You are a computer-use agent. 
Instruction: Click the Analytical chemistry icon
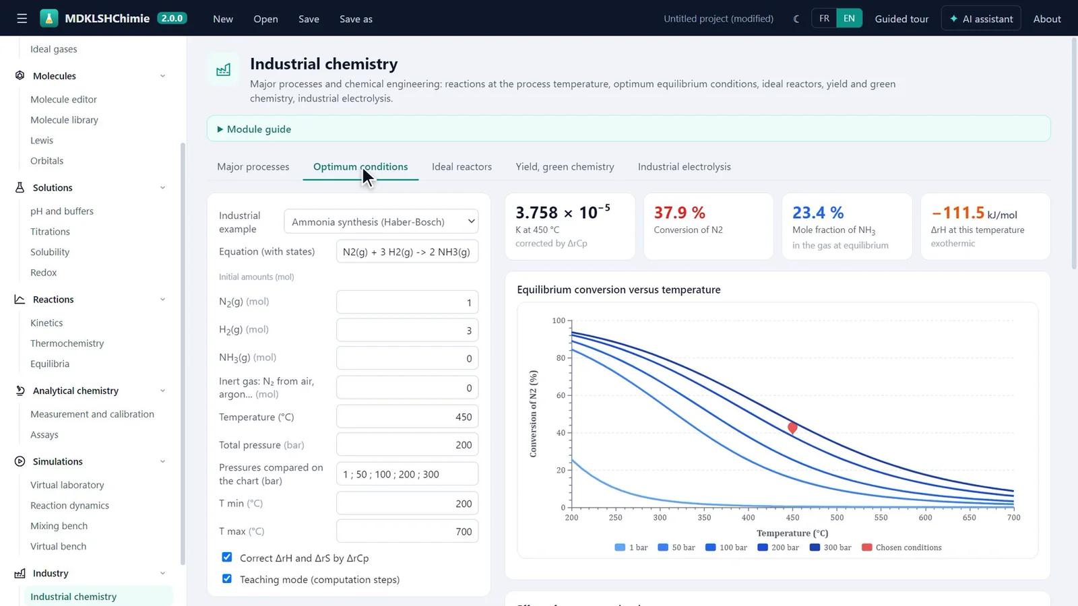click(20, 391)
